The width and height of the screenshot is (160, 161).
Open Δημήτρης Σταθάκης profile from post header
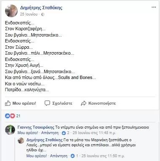[41, 8]
